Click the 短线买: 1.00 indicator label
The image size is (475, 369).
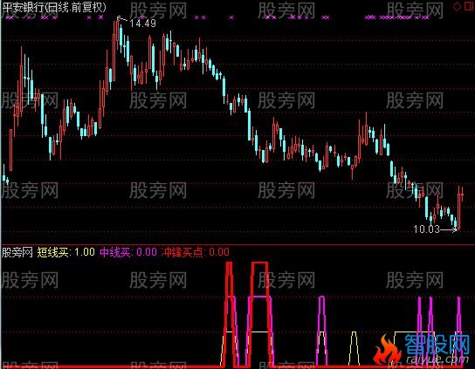point(65,252)
